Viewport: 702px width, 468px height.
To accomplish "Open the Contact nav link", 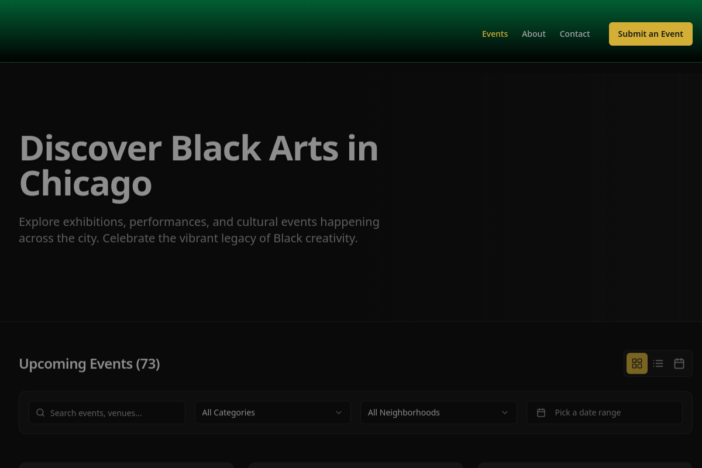I will [x=574, y=34].
